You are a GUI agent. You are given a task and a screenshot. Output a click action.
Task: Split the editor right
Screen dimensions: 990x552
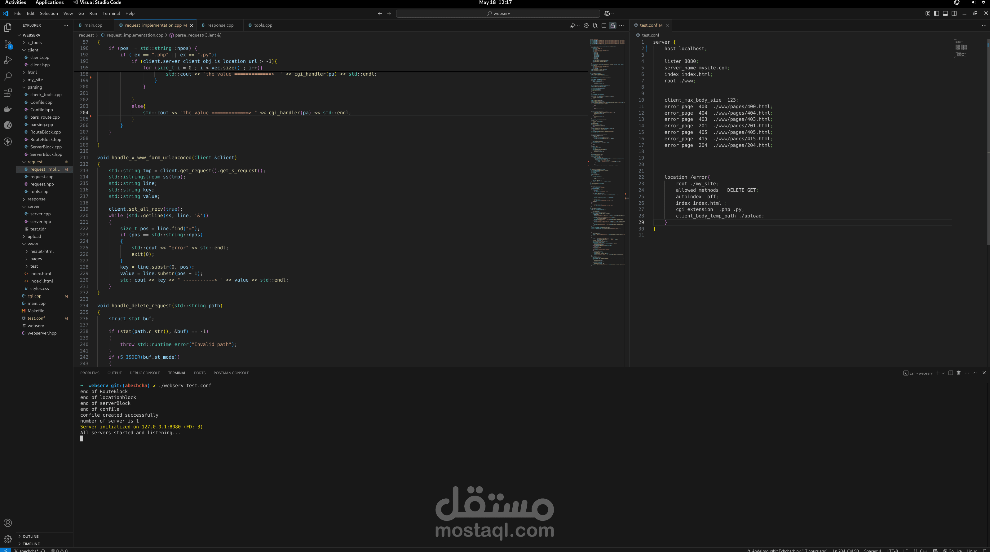604,25
